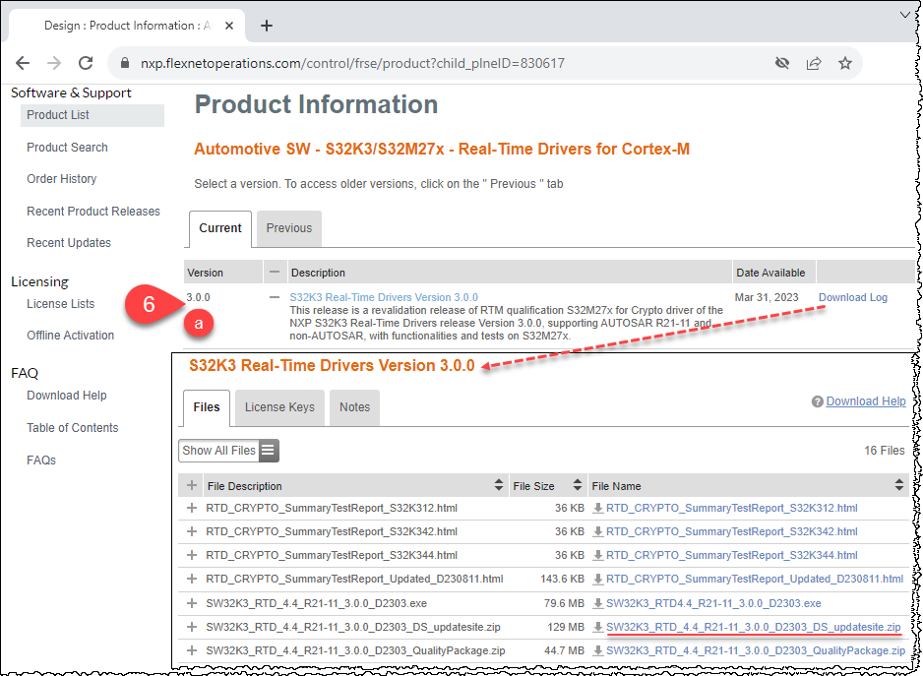Click the Show All Files button
The width and height of the screenshot is (923, 676).
click(228, 451)
